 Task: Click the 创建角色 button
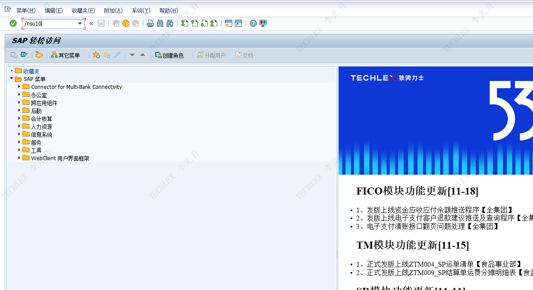pyautogui.click(x=169, y=55)
